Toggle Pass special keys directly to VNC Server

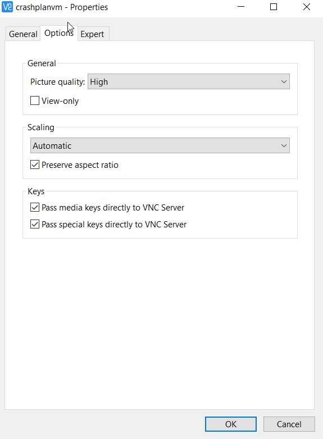coord(35,224)
